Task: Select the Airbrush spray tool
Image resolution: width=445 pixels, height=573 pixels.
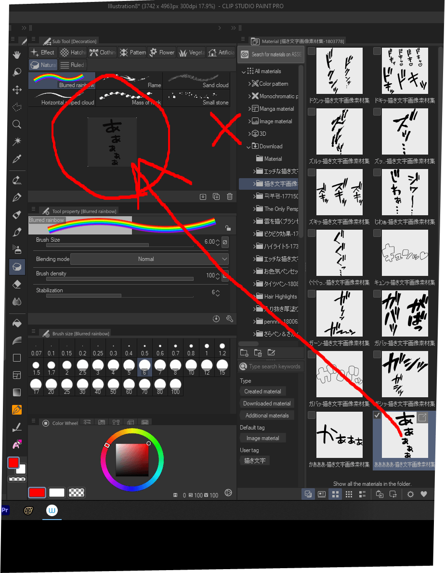Action: click(x=17, y=249)
